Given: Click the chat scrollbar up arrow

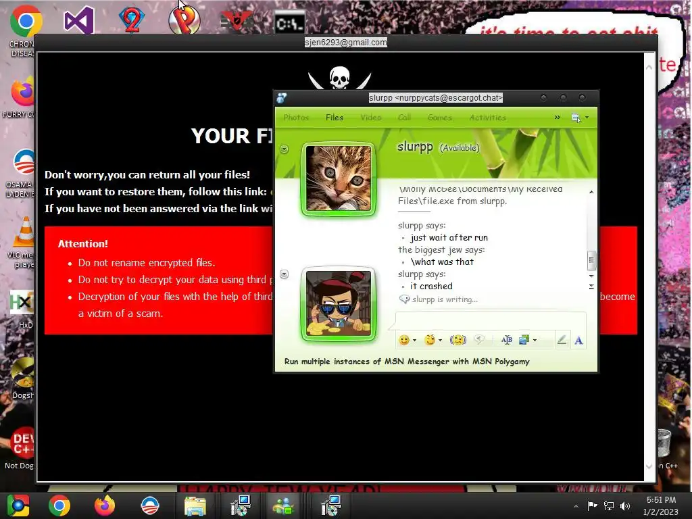Looking at the screenshot, I should pos(591,192).
